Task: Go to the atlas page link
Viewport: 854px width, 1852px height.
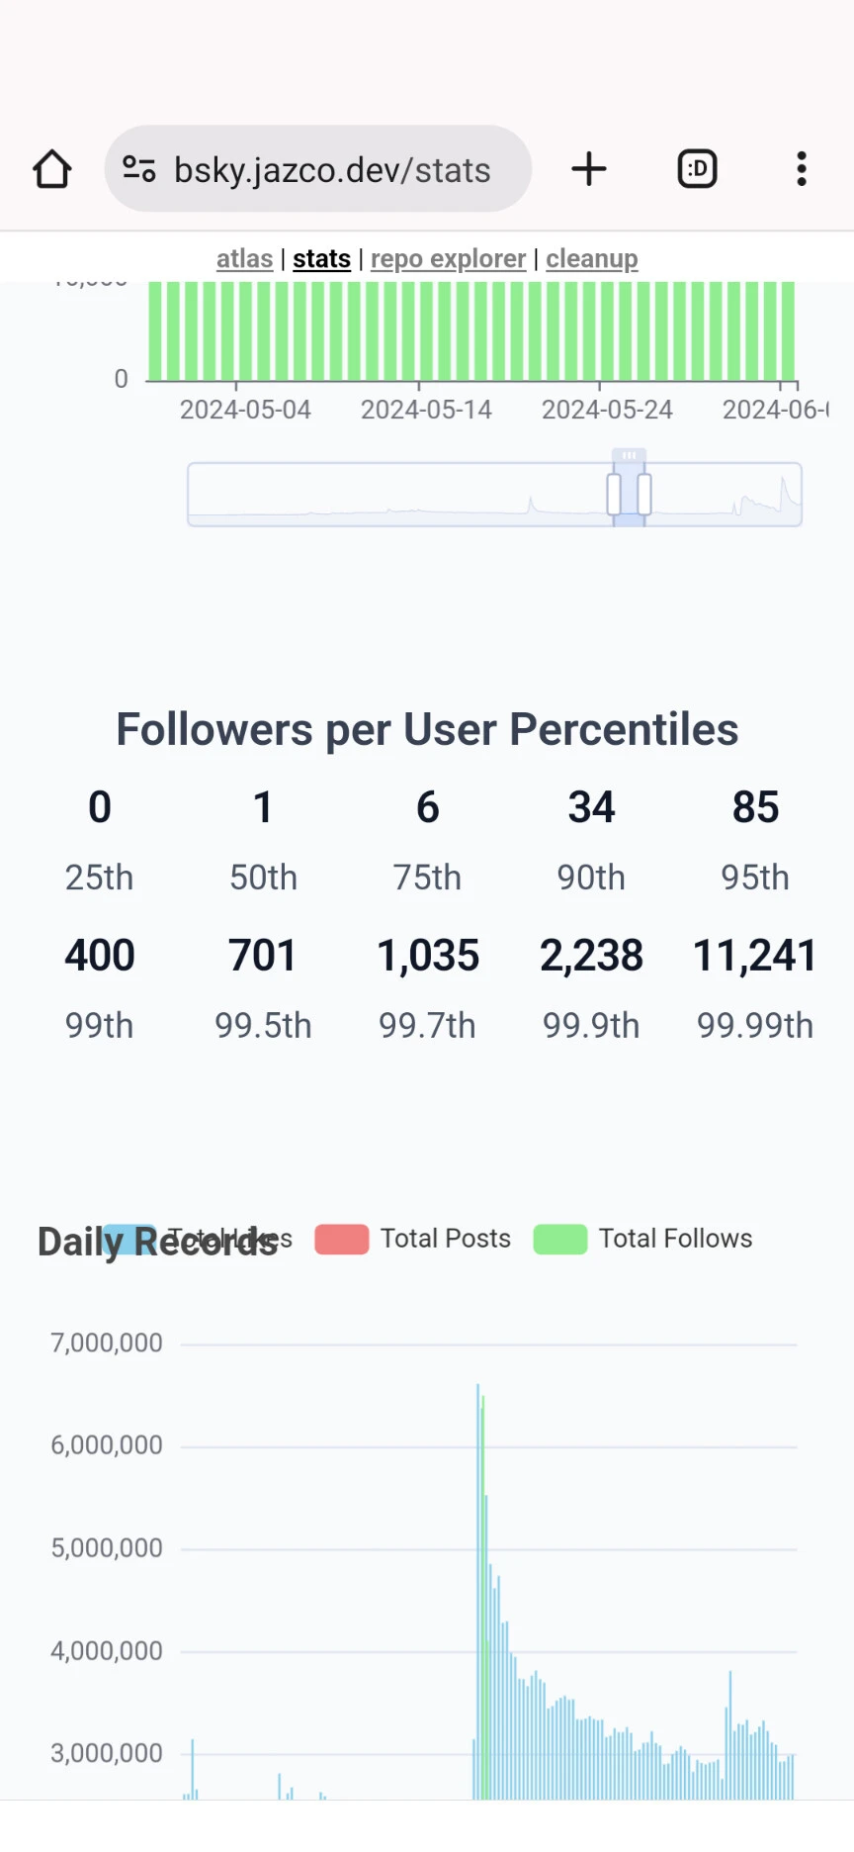Action: (244, 259)
